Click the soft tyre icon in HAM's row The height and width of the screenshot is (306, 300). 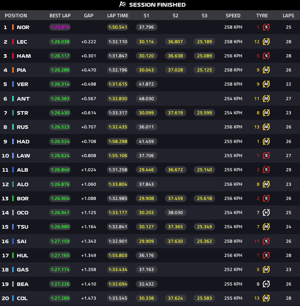point(266,56)
